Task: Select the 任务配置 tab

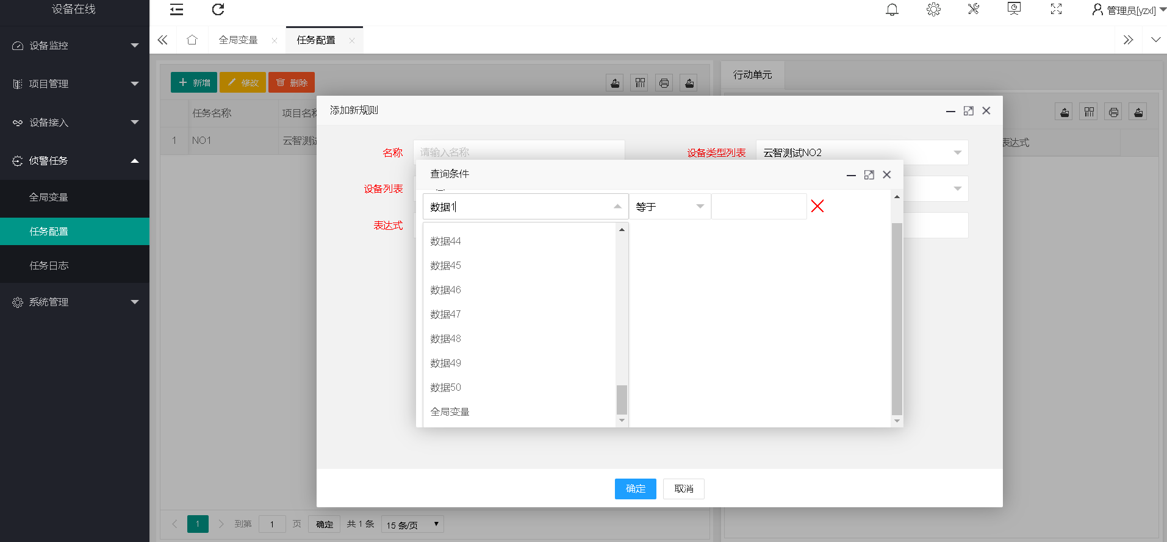Action: 316,40
